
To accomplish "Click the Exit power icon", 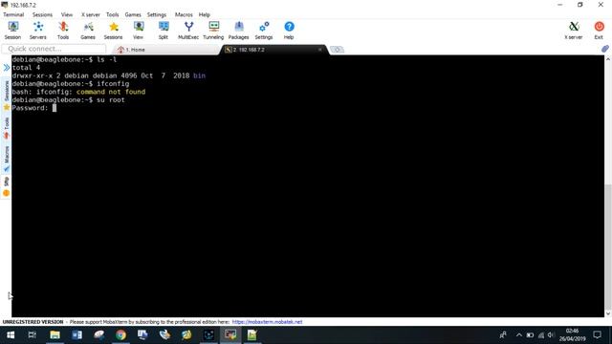I will pyautogui.click(x=599, y=31).
